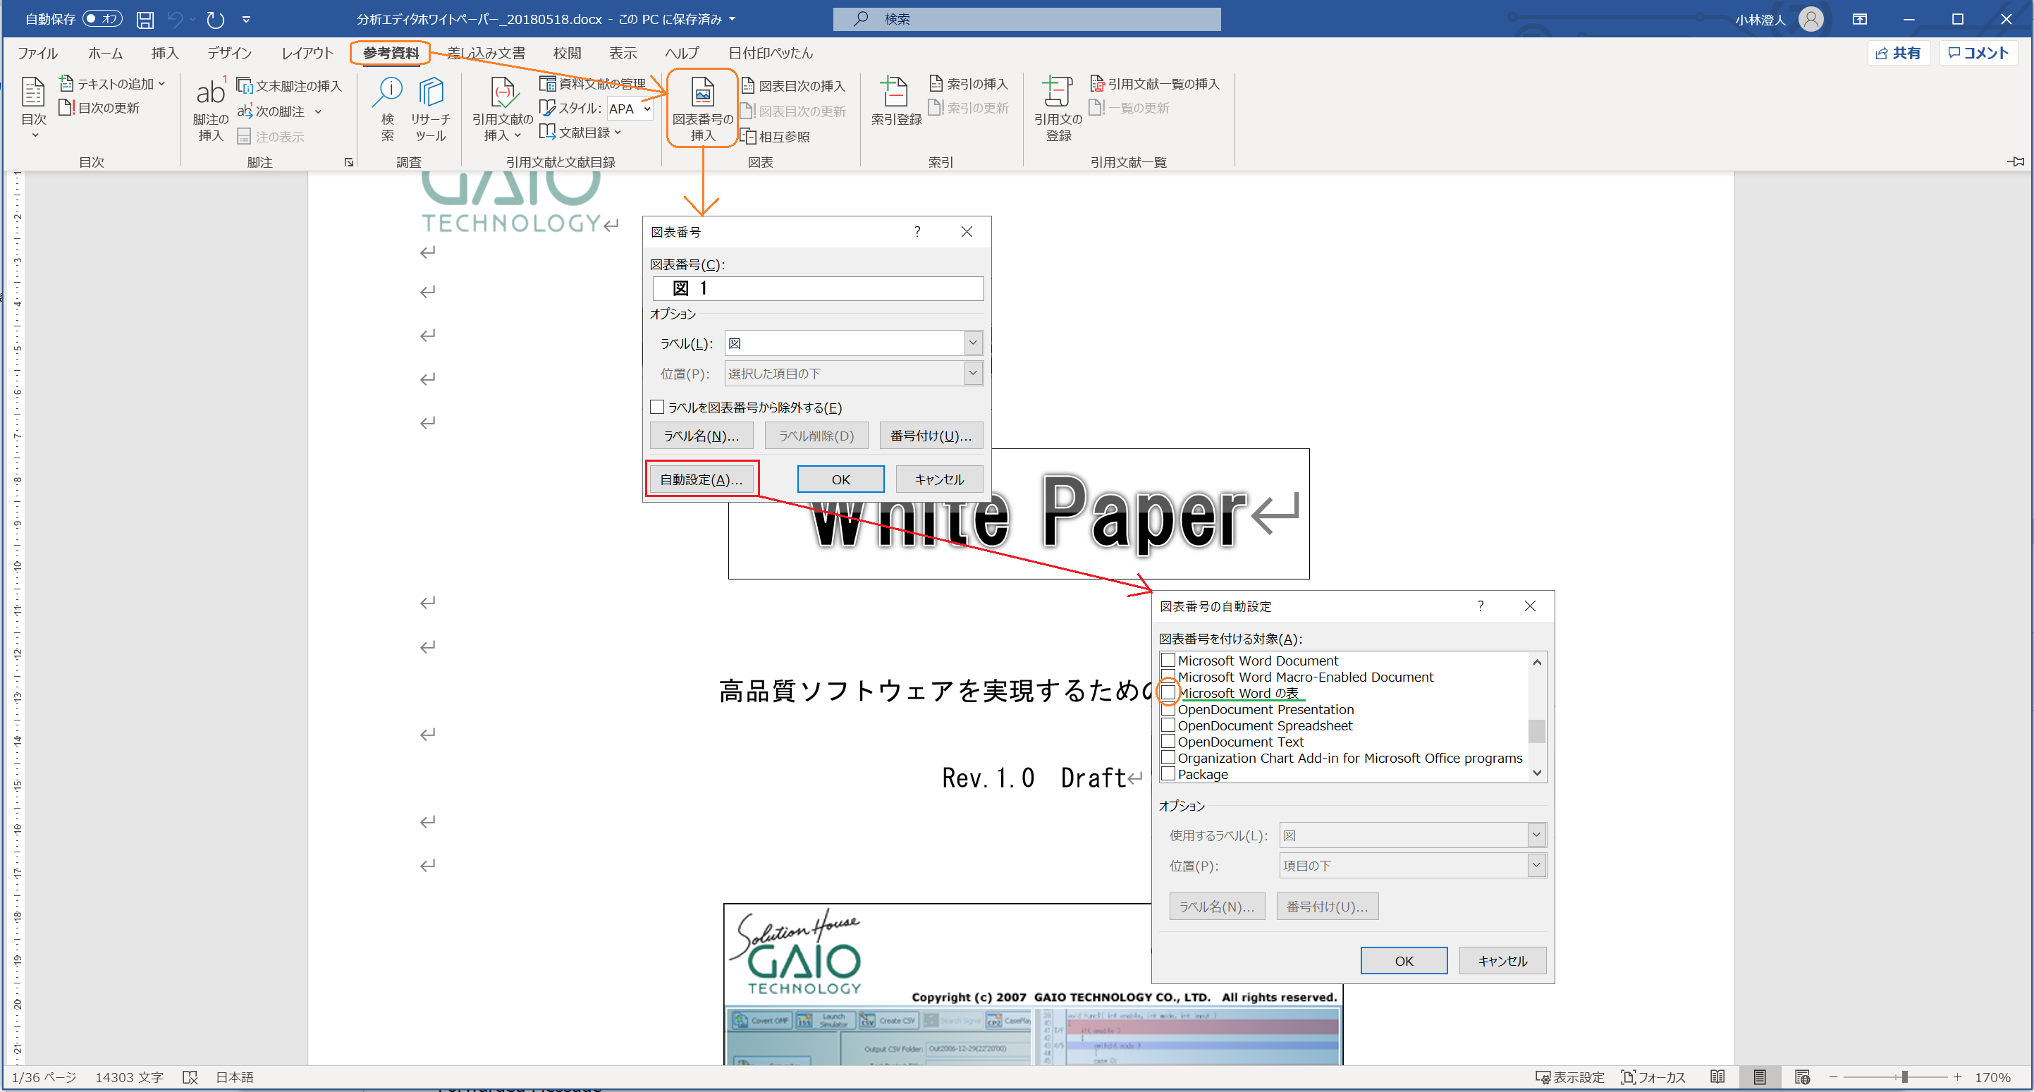Click 文献目録 bibliography icon
The height and width of the screenshot is (1092, 2034).
(x=547, y=132)
